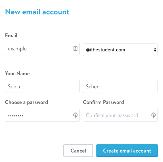
Task: Click the New email account heading
Action: tap(37, 12)
